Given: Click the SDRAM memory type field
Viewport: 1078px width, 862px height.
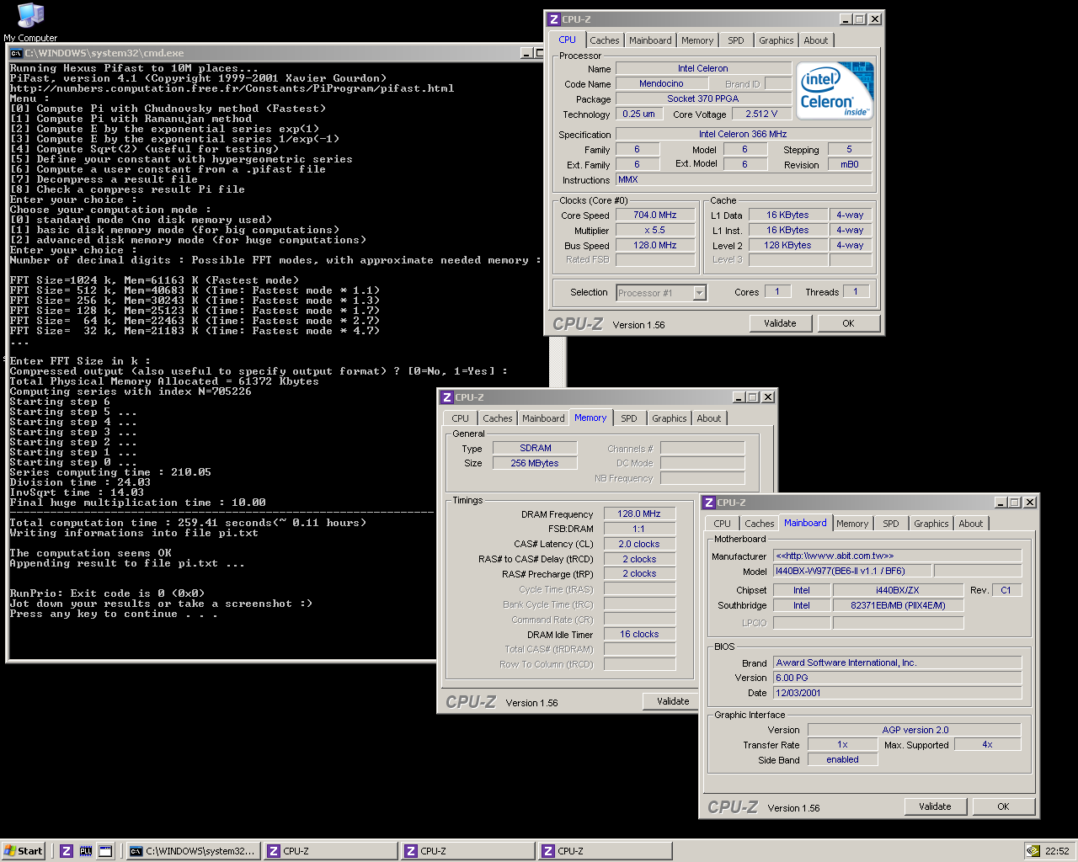Looking at the screenshot, I should click(x=536, y=449).
